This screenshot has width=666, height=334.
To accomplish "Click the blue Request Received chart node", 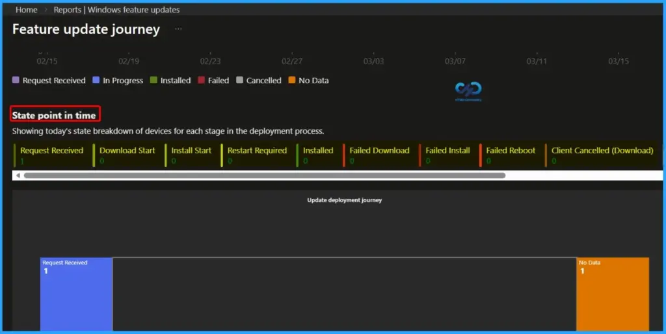I will click(x=77, y=294).
